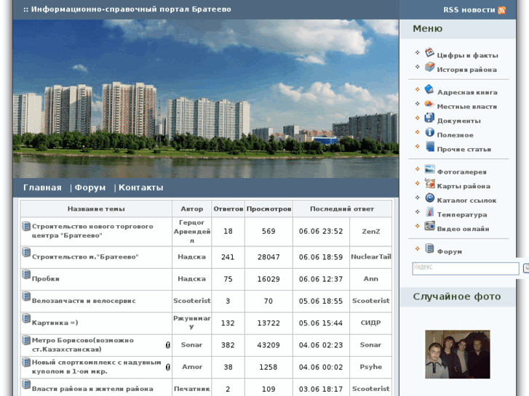Click topic icon beside Картинка =)
529x396 pixels.
[x=26, y=318]
